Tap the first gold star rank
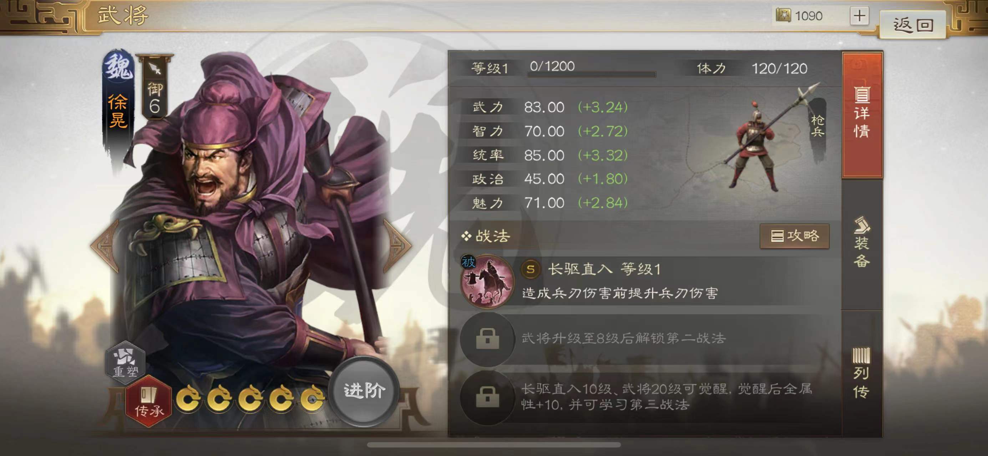This screenshot has height=456, width=988. (x=188, y=399)
